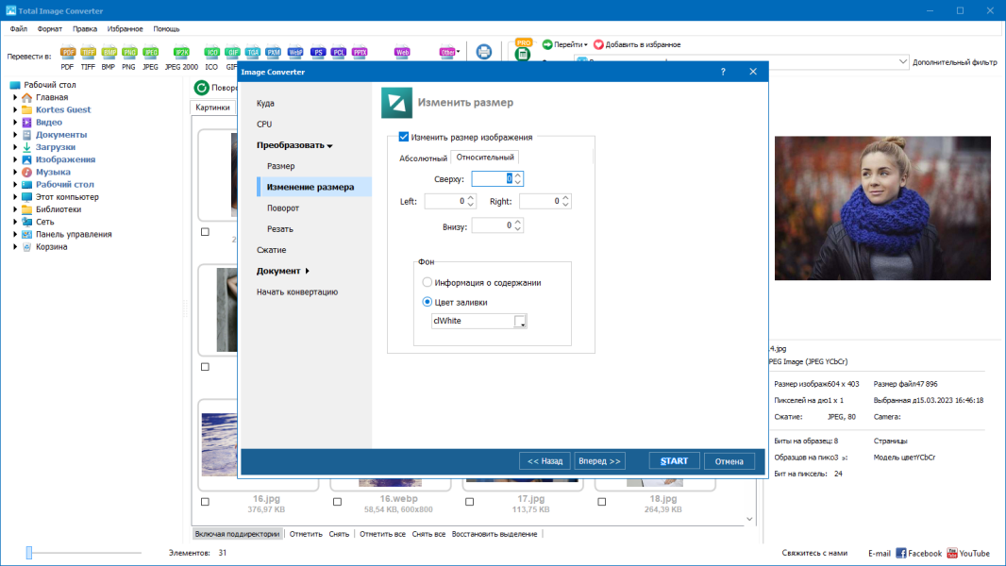Open the clWhite fill color dropdown

coord(520,321)
